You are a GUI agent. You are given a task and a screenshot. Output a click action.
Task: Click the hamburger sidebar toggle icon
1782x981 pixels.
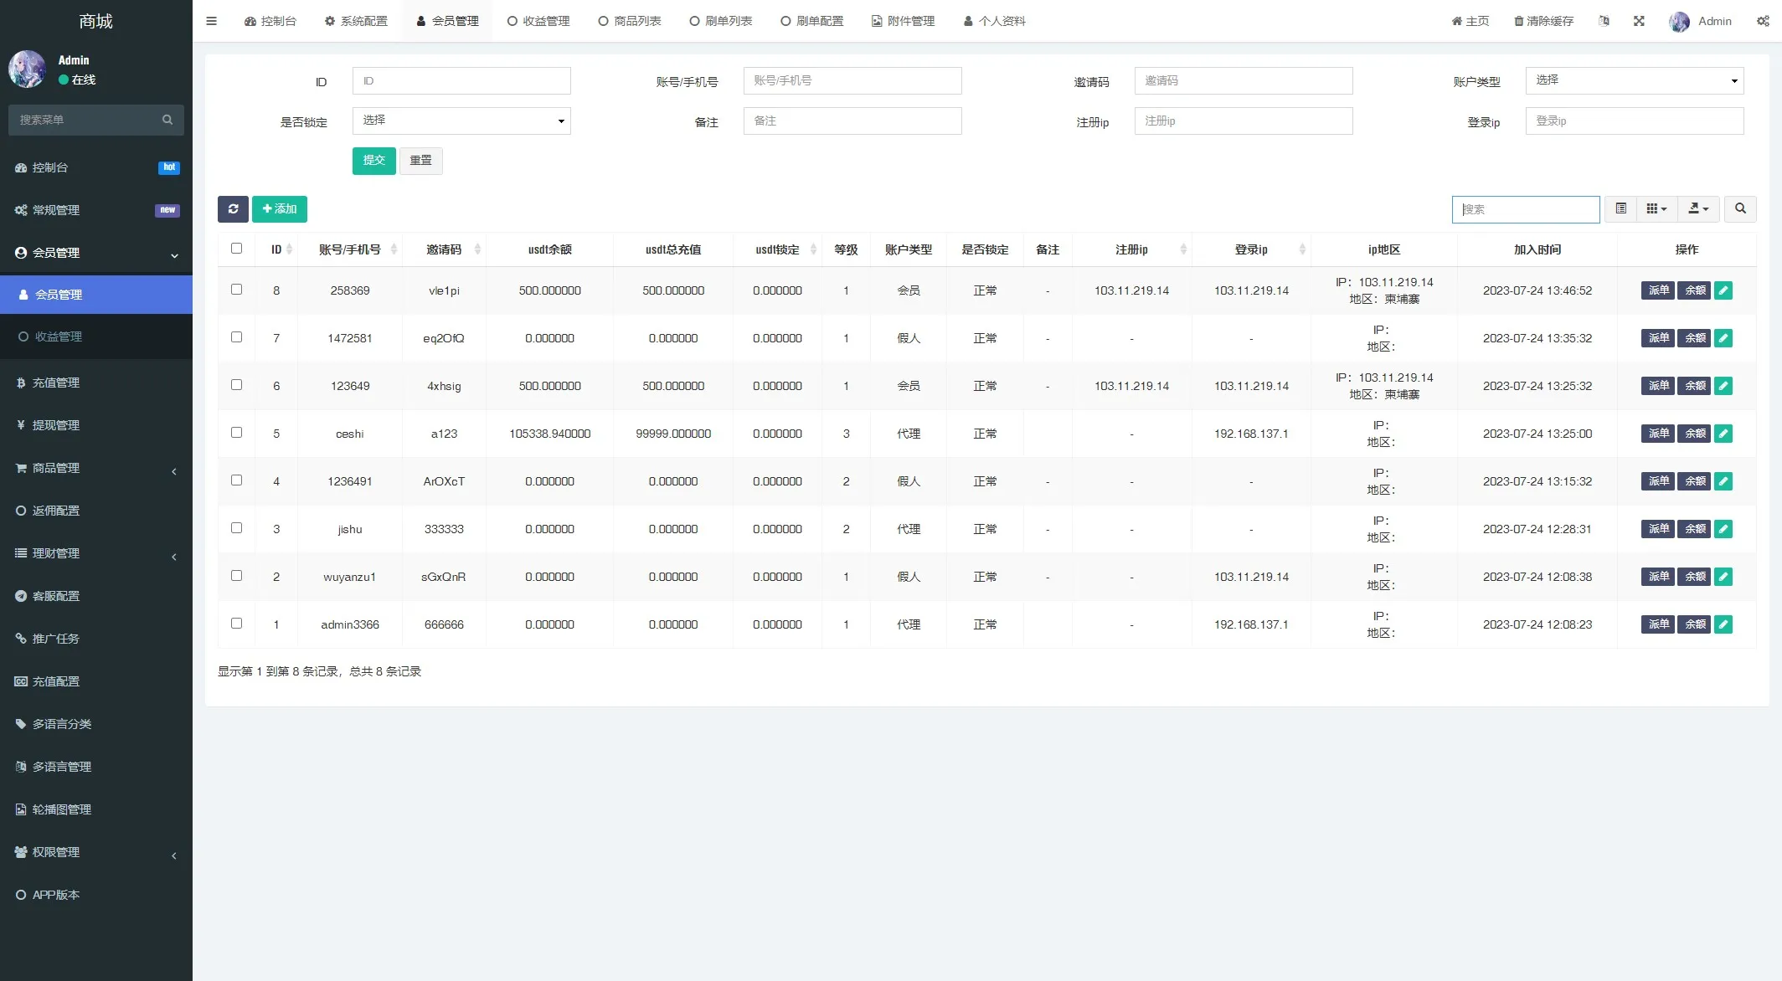(212, 21)
